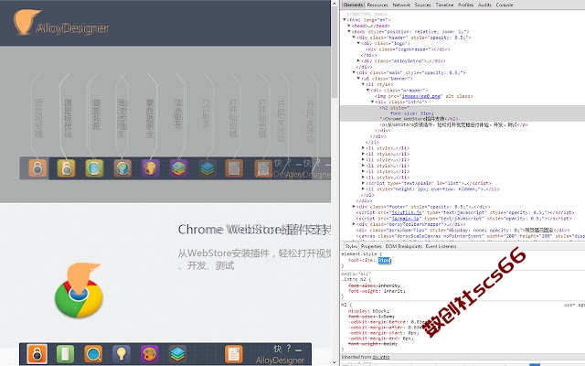Viewport: 585px width, 366px height.
Task: Toggle the lightbulb tool in bottom toolbar
Action: point(122,353)
